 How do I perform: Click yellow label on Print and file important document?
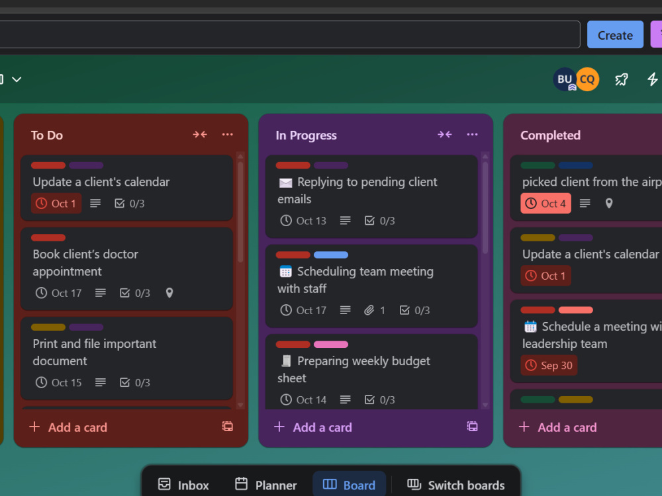[x=48, y=327]
